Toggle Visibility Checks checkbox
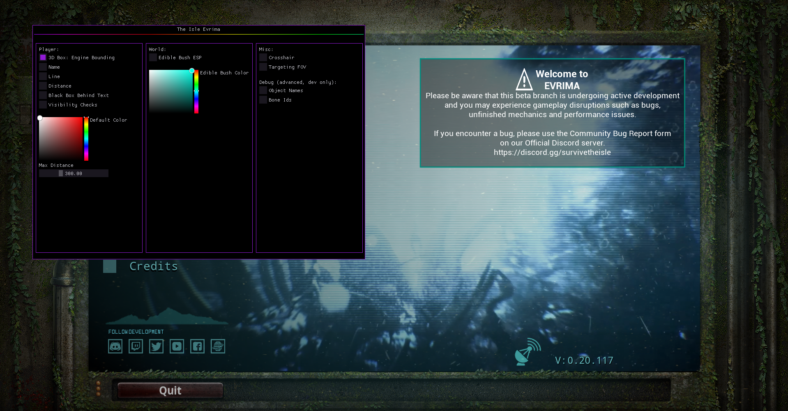Screen dimensions: 788x411 (43, 105)
